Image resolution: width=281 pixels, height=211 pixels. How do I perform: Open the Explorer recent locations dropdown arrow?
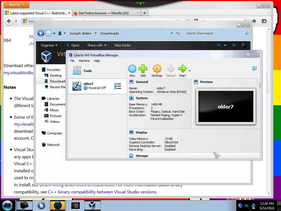[x=54, y=34]
